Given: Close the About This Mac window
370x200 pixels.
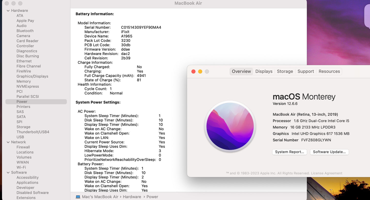Looking at the screenshot, I should [193, 72].
